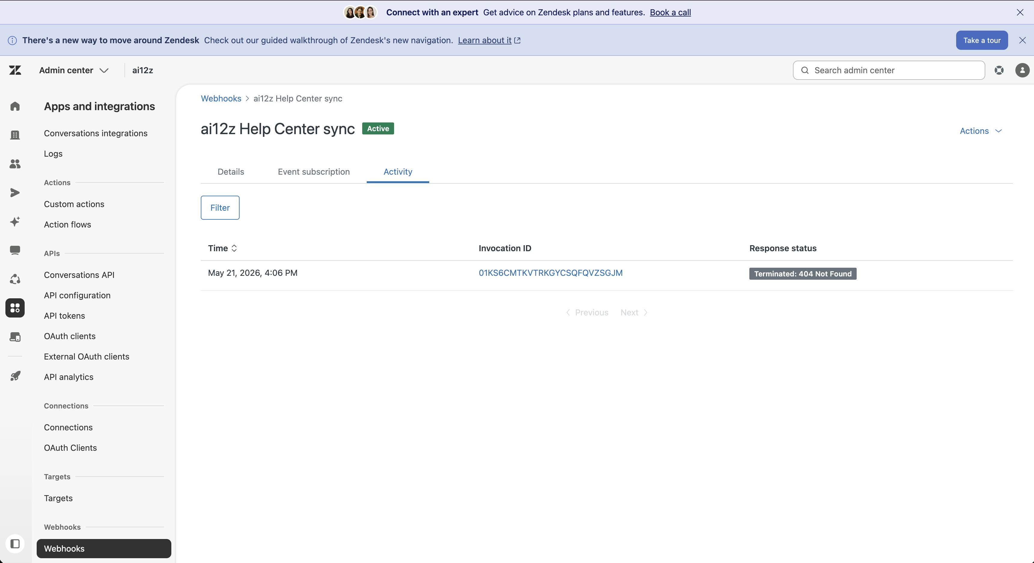Open the rocket icon in the sidebar
Image resolution: width=1034 pixels, height=563 pixels.
[15, 376]
